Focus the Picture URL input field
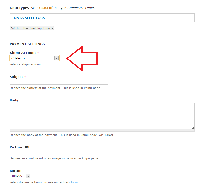 (x=59, y=152)
